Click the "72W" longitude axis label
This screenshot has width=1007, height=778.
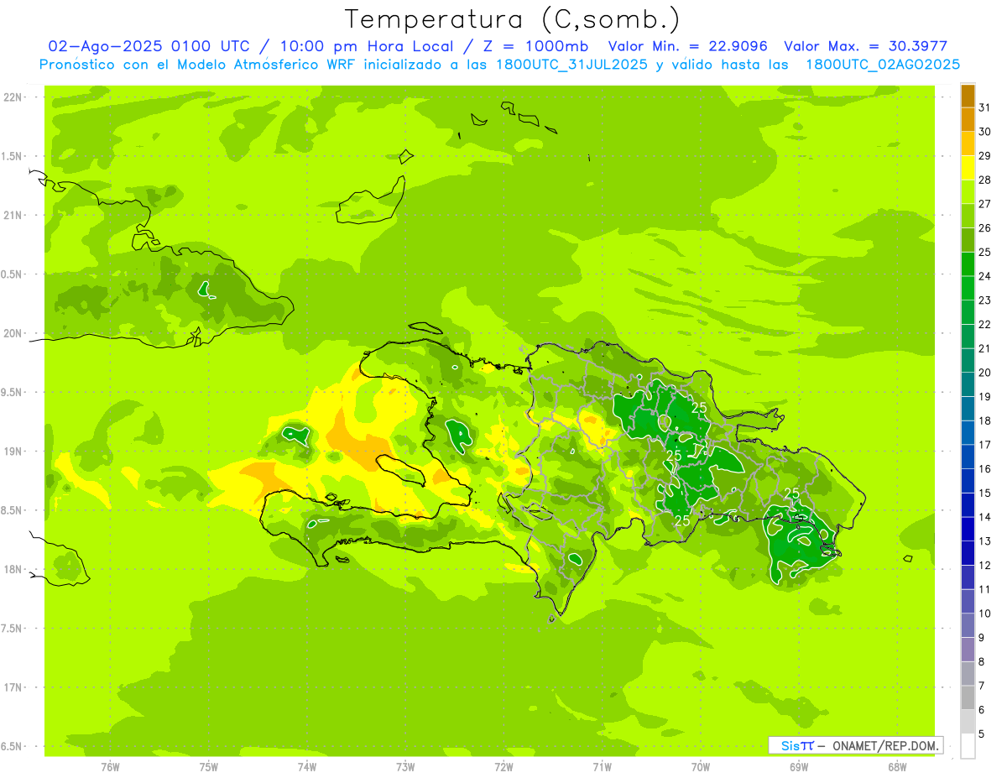[x=503, y=767]
